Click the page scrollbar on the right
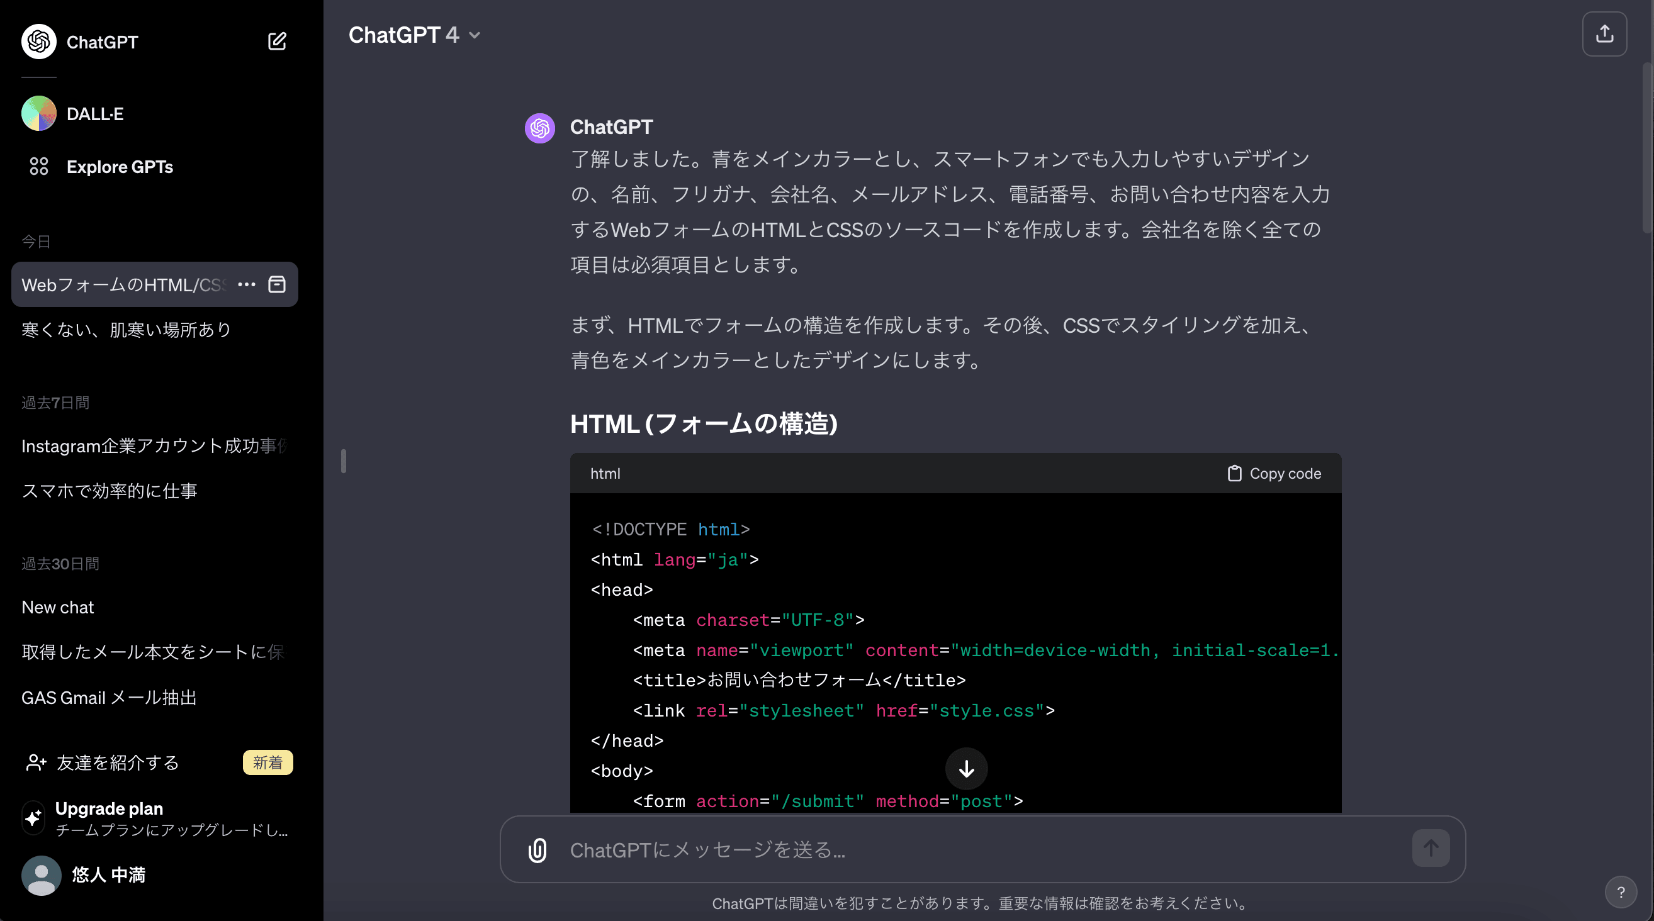Viewport: 1654px width, 921px height. 1646,148
